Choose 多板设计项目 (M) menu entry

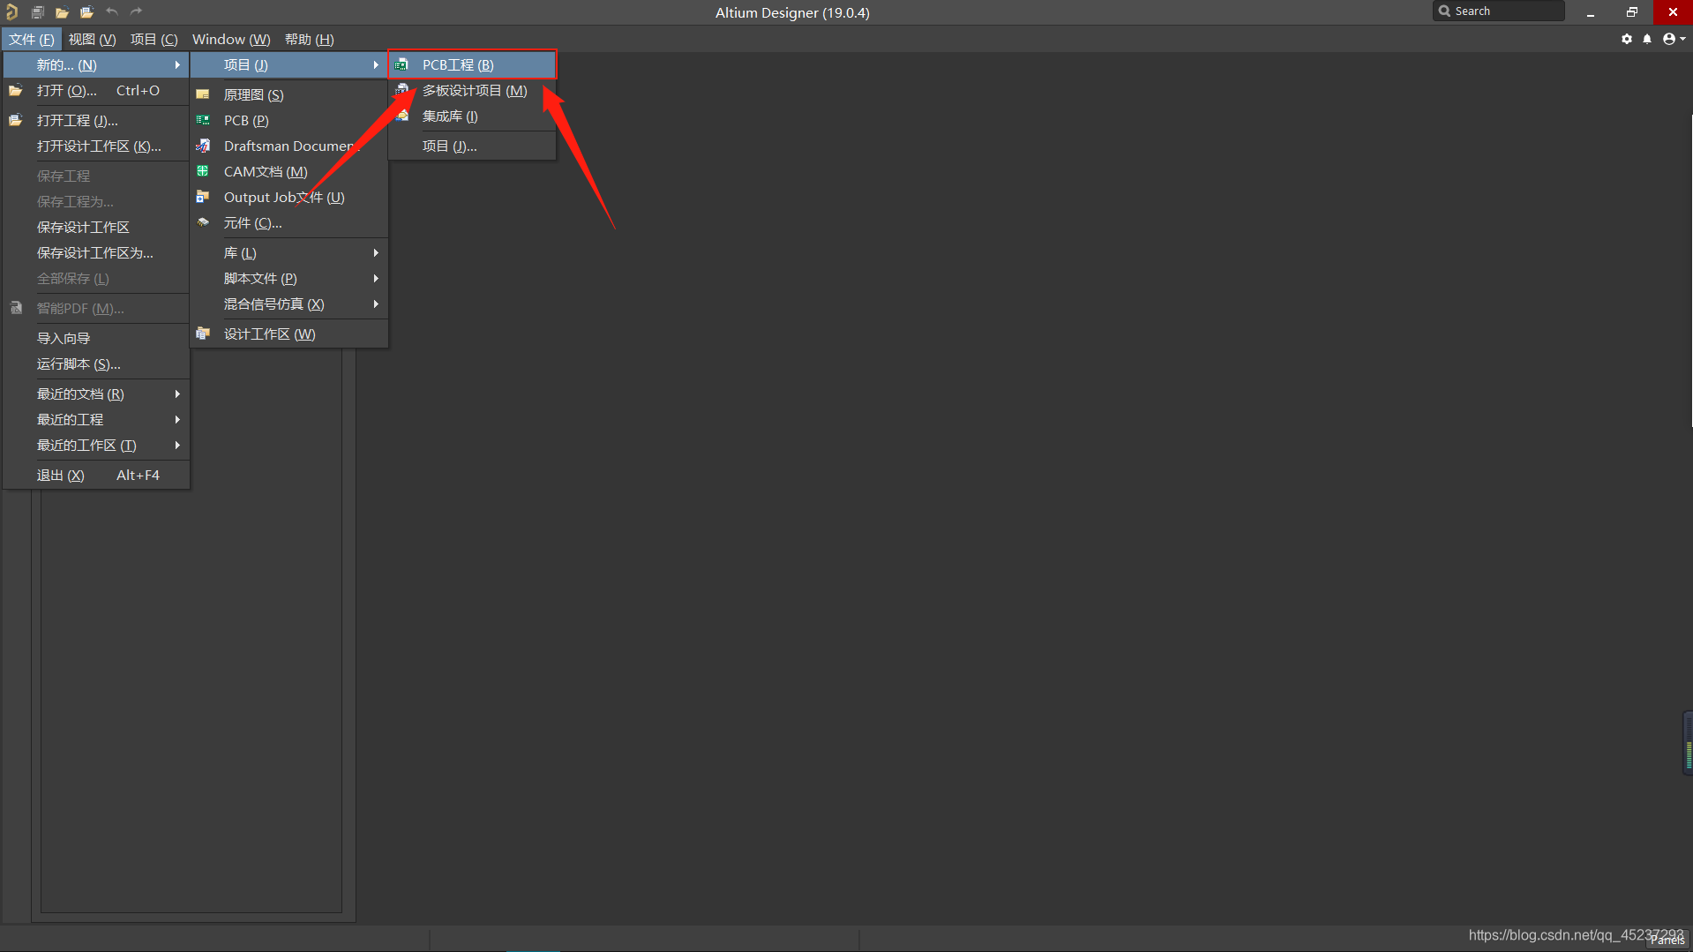(474, 91)
